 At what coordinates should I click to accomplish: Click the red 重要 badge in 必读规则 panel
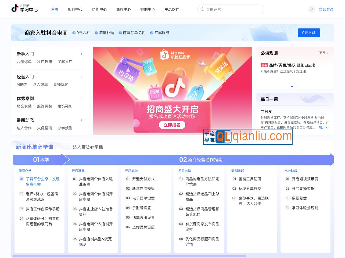(264, 65)
